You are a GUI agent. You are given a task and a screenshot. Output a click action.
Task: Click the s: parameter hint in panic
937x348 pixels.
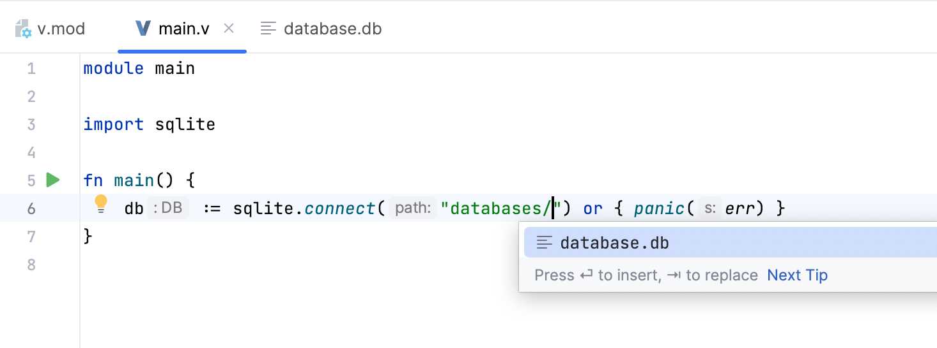tap(709, 208)
